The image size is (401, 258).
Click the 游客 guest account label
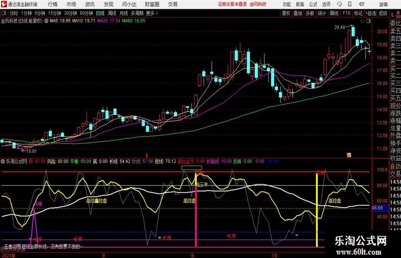click(x=383, y=4)
